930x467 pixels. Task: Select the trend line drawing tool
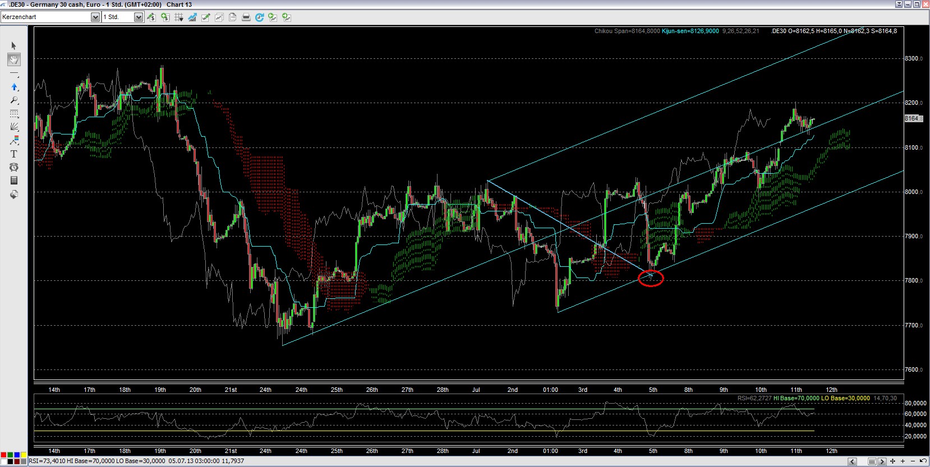click(14, 73)
